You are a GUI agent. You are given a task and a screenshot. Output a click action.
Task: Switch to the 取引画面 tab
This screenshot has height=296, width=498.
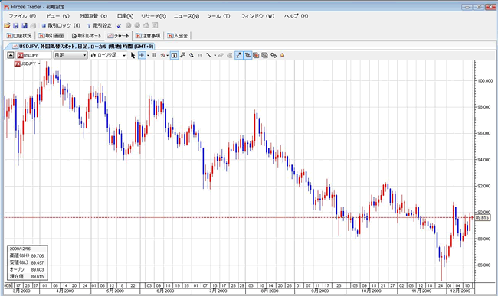[51, 36]
